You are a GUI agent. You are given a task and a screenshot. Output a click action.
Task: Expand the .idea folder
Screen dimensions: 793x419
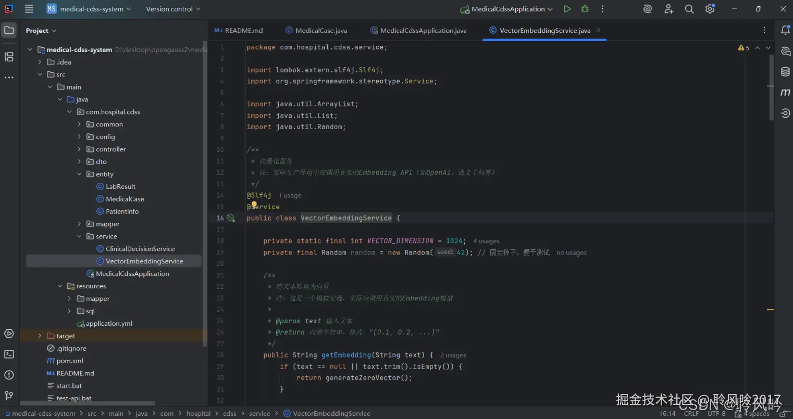[x=40, y=62]
